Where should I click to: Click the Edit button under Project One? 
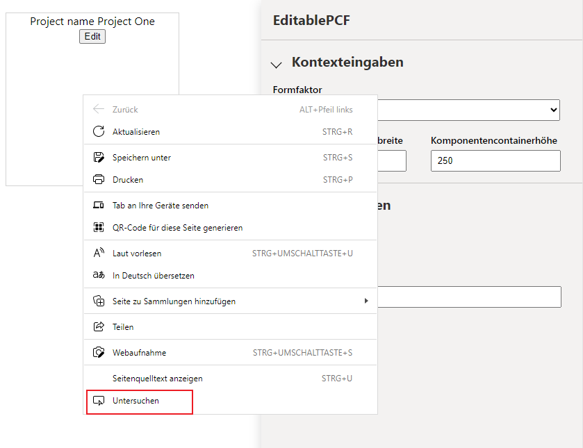tap(92, 36)
